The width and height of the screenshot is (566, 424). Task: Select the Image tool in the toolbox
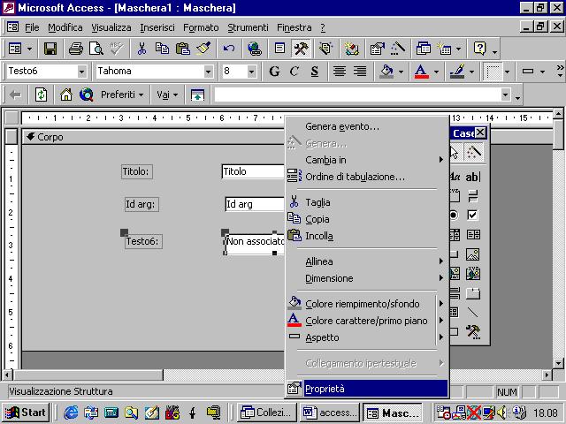472,254
